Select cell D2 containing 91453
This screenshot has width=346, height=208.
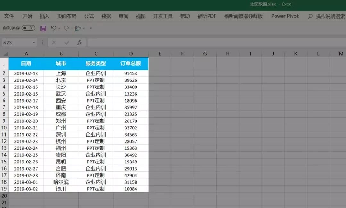coord(131,73)
